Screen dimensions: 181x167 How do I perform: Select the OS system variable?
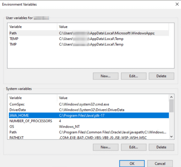point(89,126)
